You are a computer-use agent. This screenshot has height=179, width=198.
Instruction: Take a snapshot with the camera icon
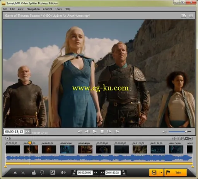tap(184, 15)
